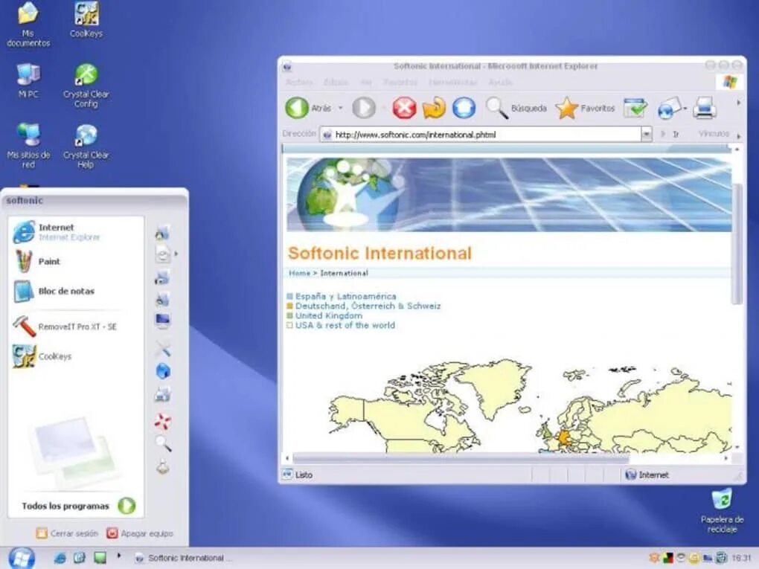Open the Back history dropdown arrow
Image resolution: width=759 pixels, height=569 pixels.
(340, 108)
